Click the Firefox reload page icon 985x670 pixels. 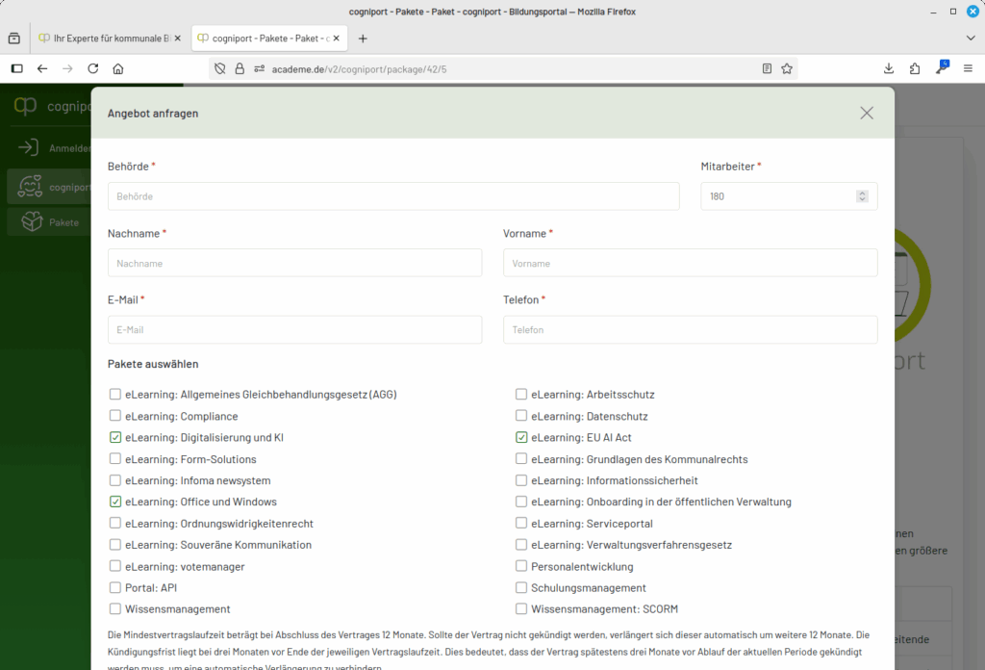tap(93, 68)
